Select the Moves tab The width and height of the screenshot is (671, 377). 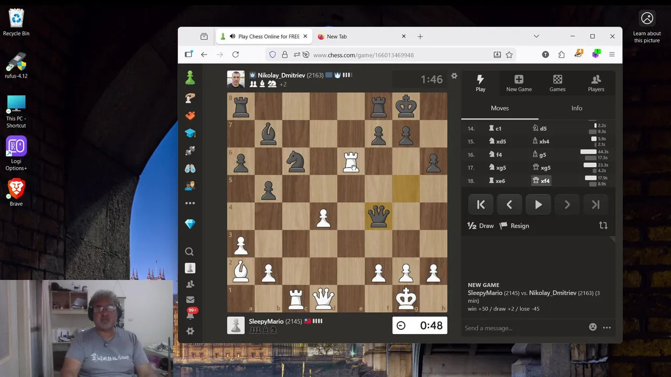tap(500, 108)
